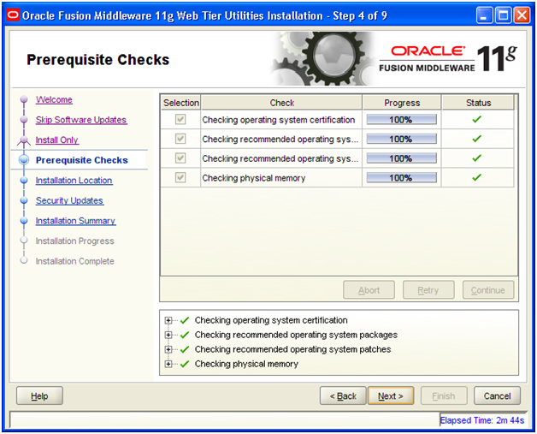Select 'Checking recommended operating system packages' tree row
The image size is (537, 434).
(296, 335)
